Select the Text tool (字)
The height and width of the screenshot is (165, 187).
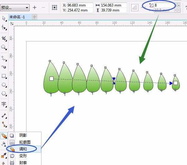coord(4,104)
